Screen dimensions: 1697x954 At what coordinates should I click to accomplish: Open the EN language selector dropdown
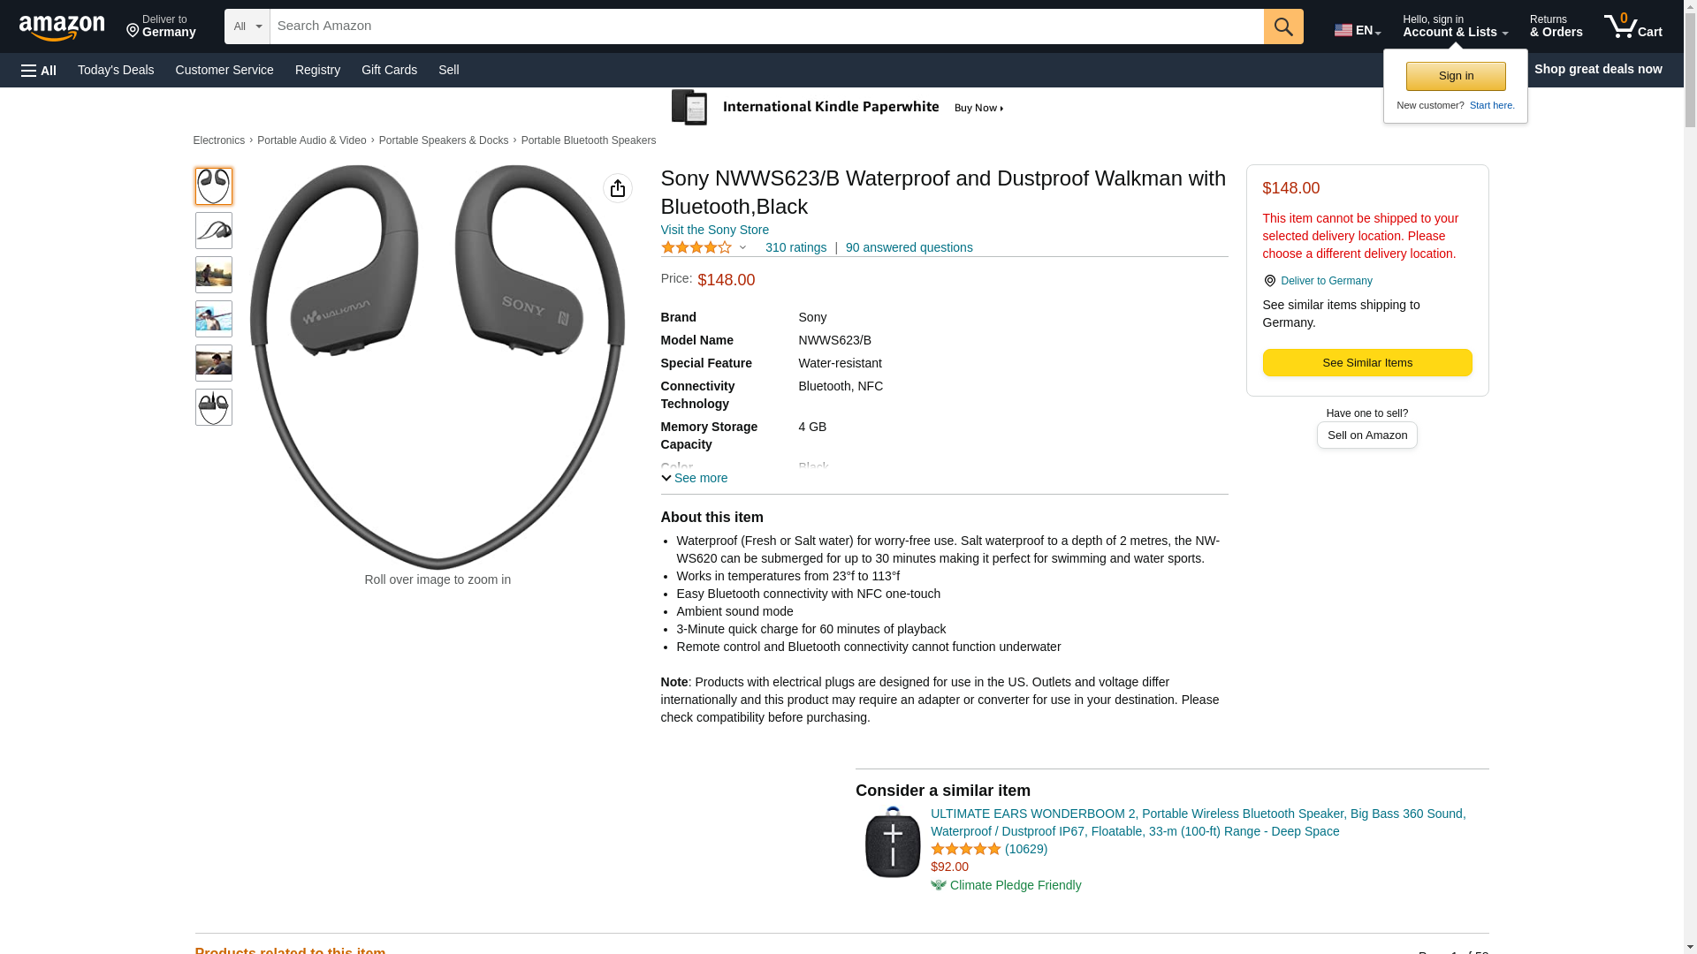(x=1357, y=30)
